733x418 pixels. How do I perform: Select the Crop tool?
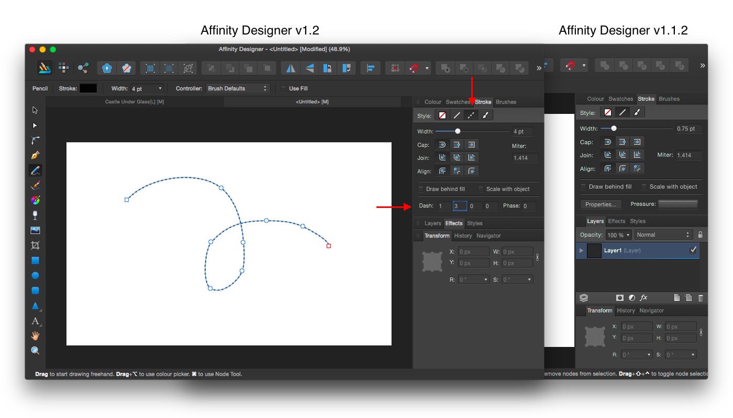tap(35, 245)
